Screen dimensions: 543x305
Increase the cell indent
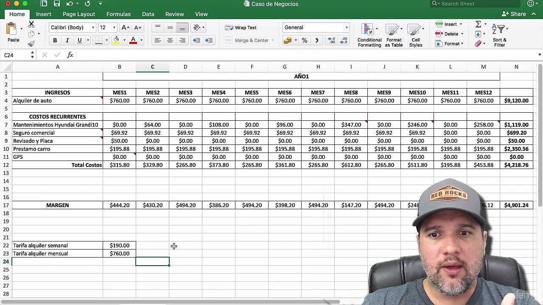tap(209, 40)
